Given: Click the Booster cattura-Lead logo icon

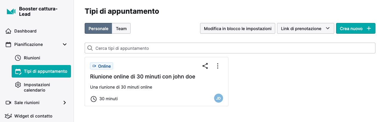Looking at the screenshot, I should tap(11, 11).
